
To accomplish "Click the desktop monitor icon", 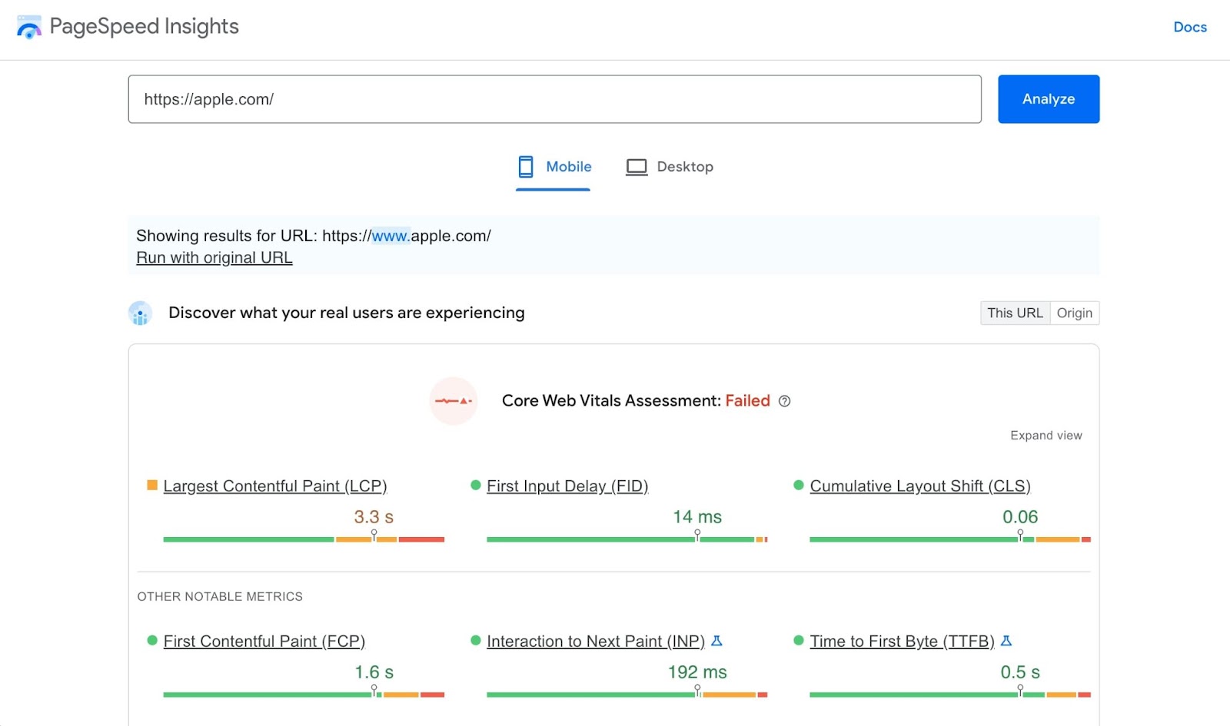I will [x=637, y=167].
